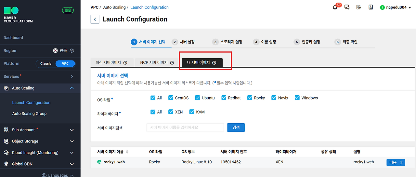Open the ncpedu004 account dropdown arrow
The width and height of the screenshot is (416, 177).
point(409,7)
